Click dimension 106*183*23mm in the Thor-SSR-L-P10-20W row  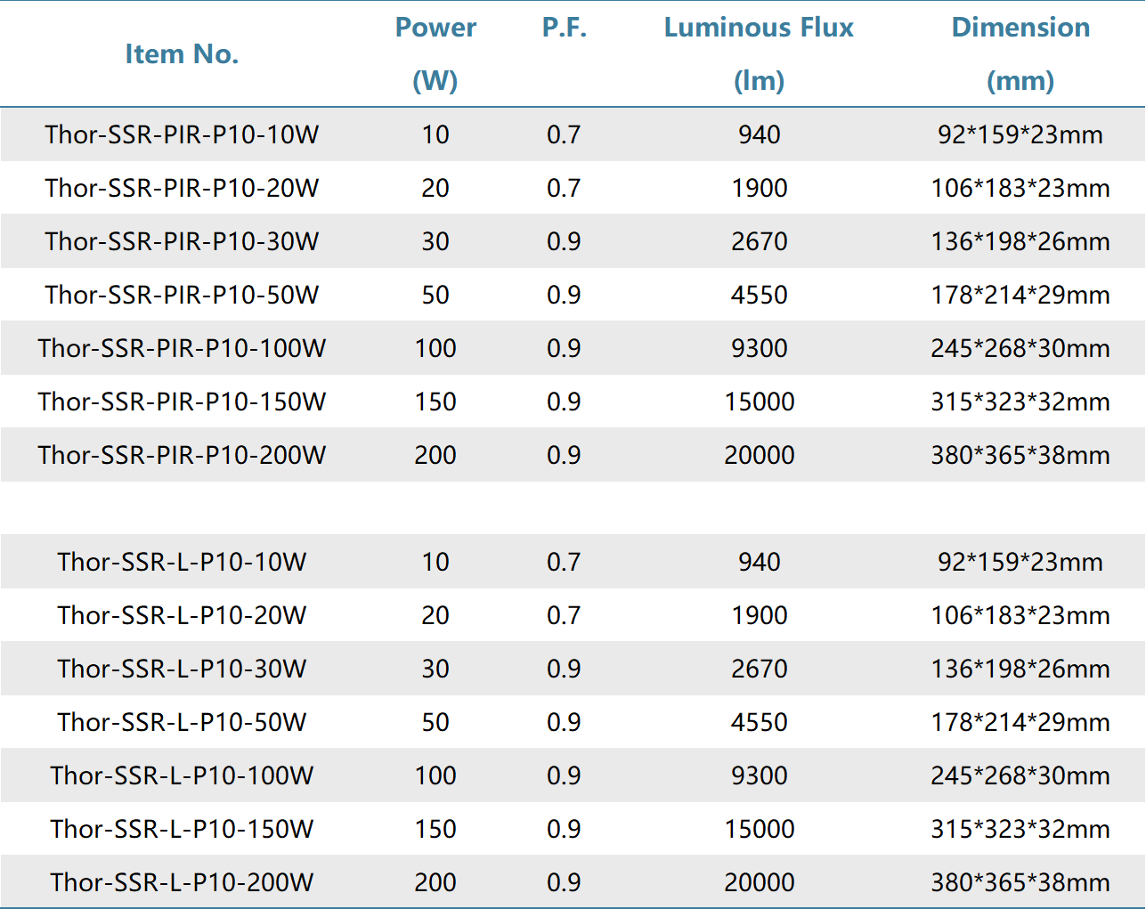pyautogui.click(x=1020, y=615)
